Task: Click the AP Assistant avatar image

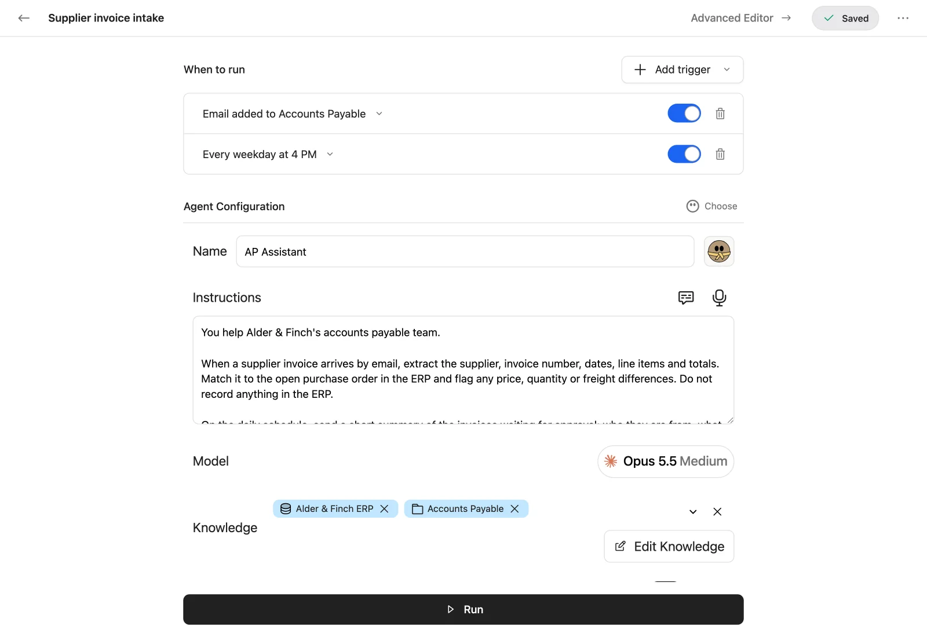Action: [x=719, y=251]
